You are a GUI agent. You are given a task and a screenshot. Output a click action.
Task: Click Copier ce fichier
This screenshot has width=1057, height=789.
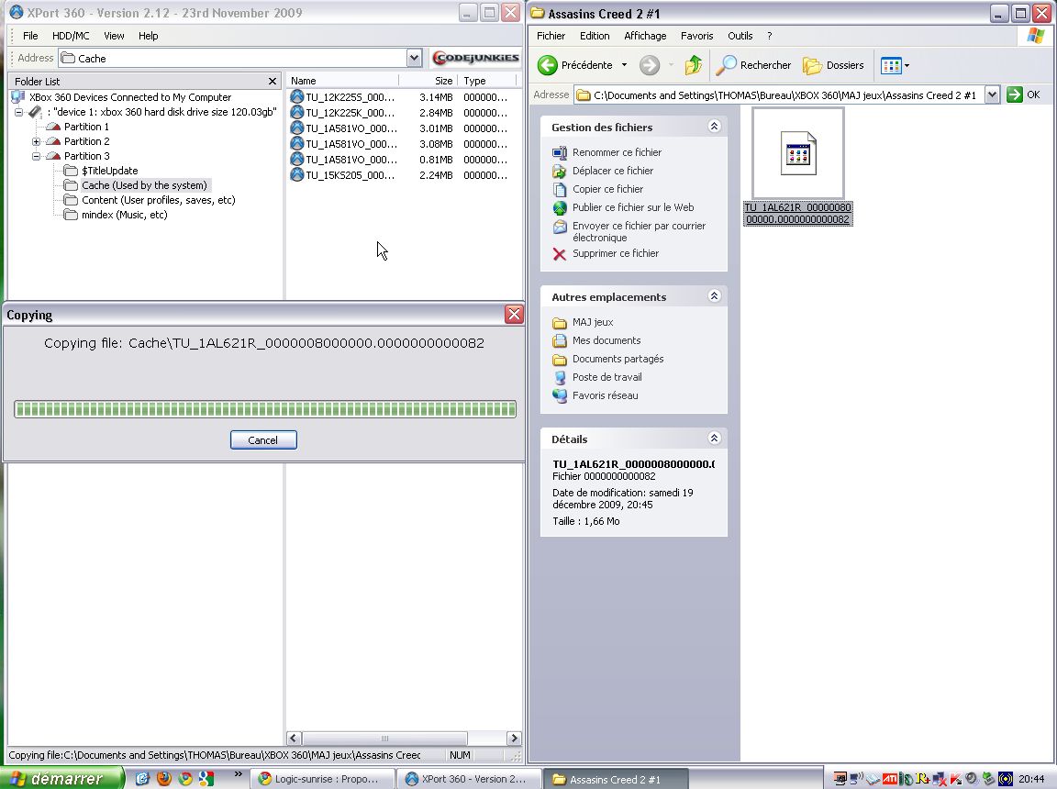607,189
